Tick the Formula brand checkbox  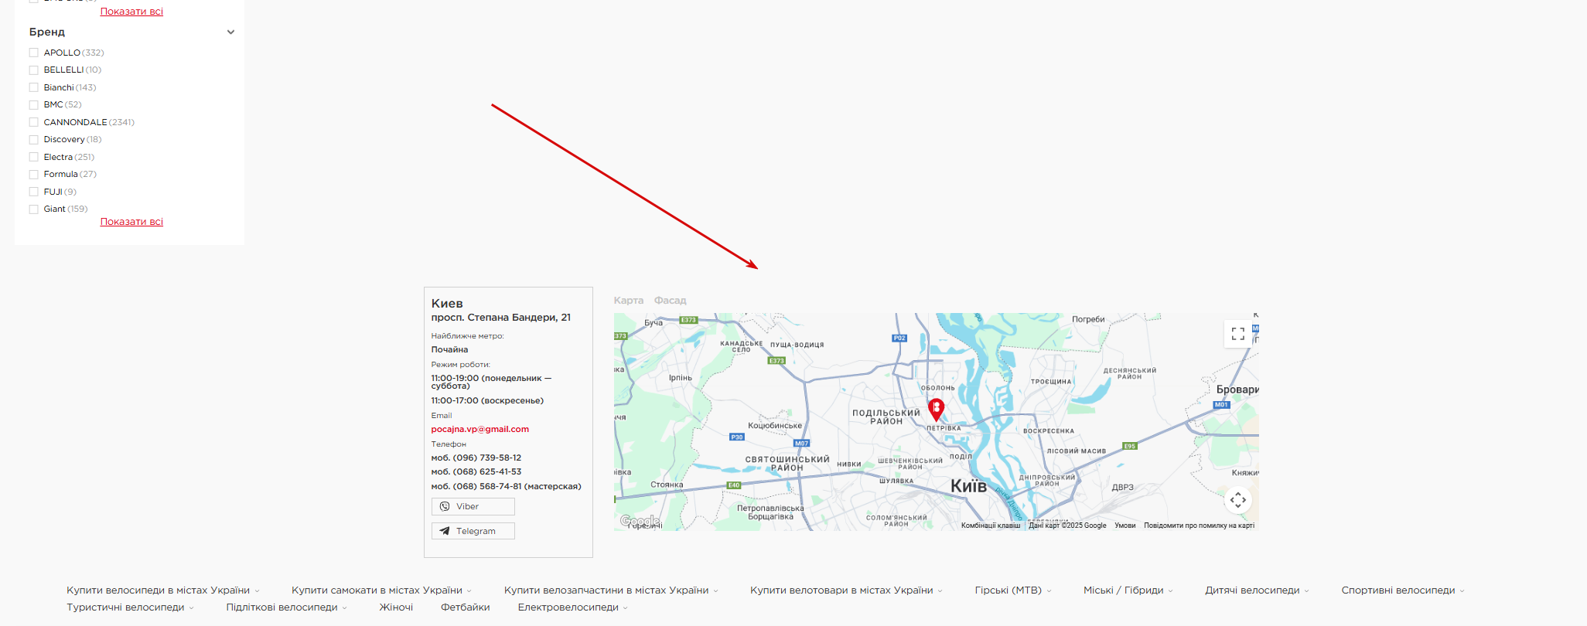pyautogui.click(x=33, y=174)
